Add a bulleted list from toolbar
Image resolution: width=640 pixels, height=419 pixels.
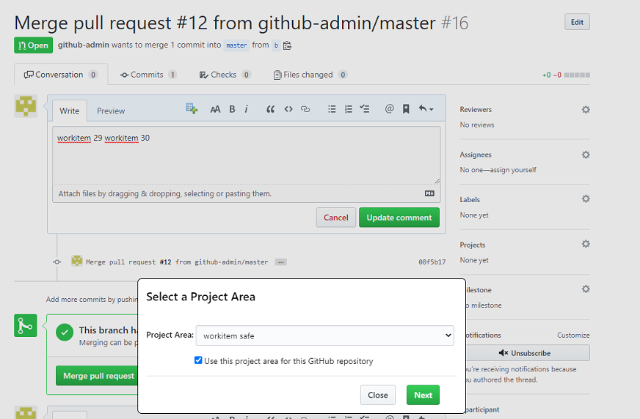(332, 109)
